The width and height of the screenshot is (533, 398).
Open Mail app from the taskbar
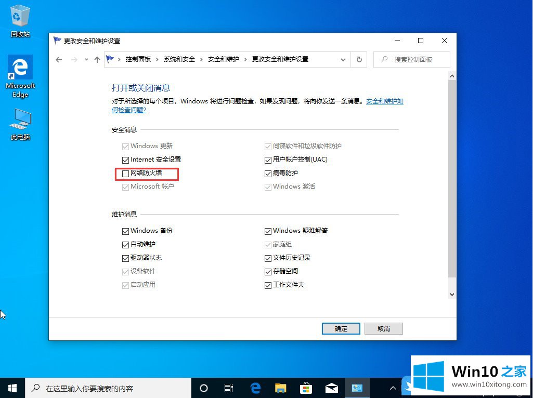(x=331, y=388)
